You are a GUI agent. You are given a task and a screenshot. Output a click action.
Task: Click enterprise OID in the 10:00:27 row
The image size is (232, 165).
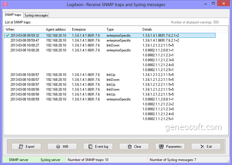click(86, 45)
